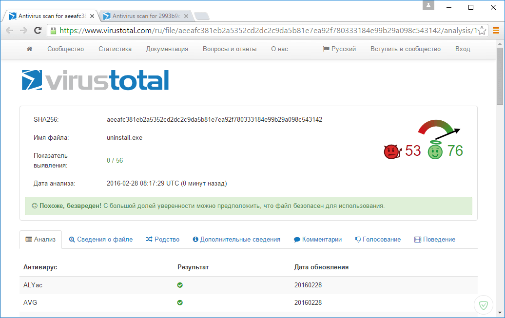Click the Вход login link

[x=463, y=49]
